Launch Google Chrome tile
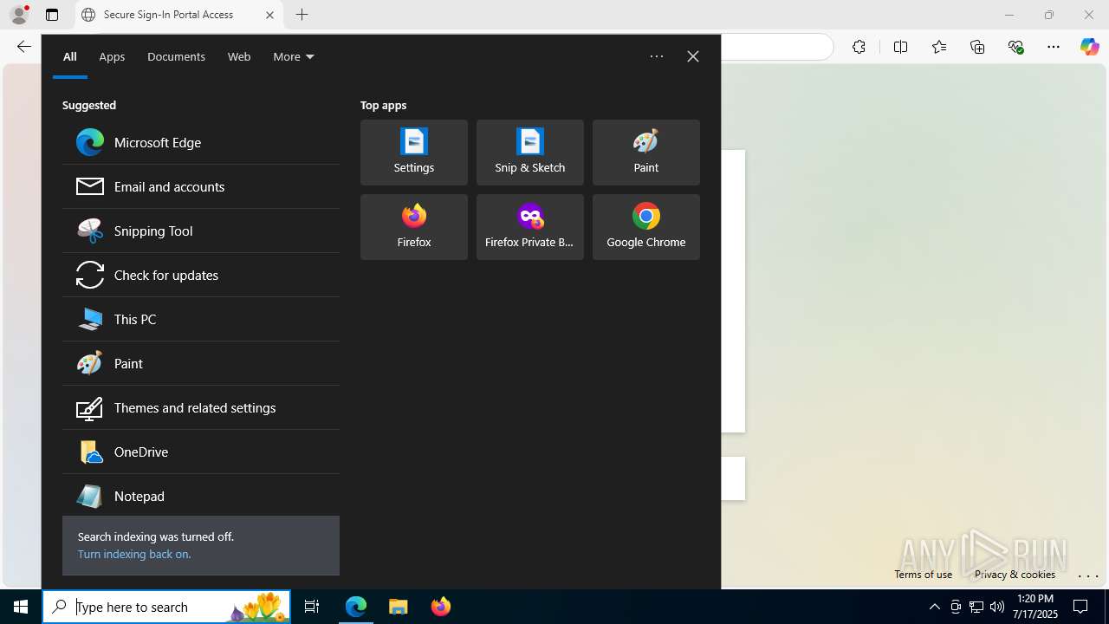Viewport: 1109px width, 624px height. pyautogui.click(x=646, y=227)
